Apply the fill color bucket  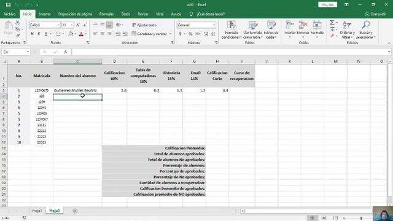(x=71, y=34)
